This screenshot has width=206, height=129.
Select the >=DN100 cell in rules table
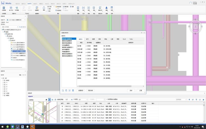point(88,59)
